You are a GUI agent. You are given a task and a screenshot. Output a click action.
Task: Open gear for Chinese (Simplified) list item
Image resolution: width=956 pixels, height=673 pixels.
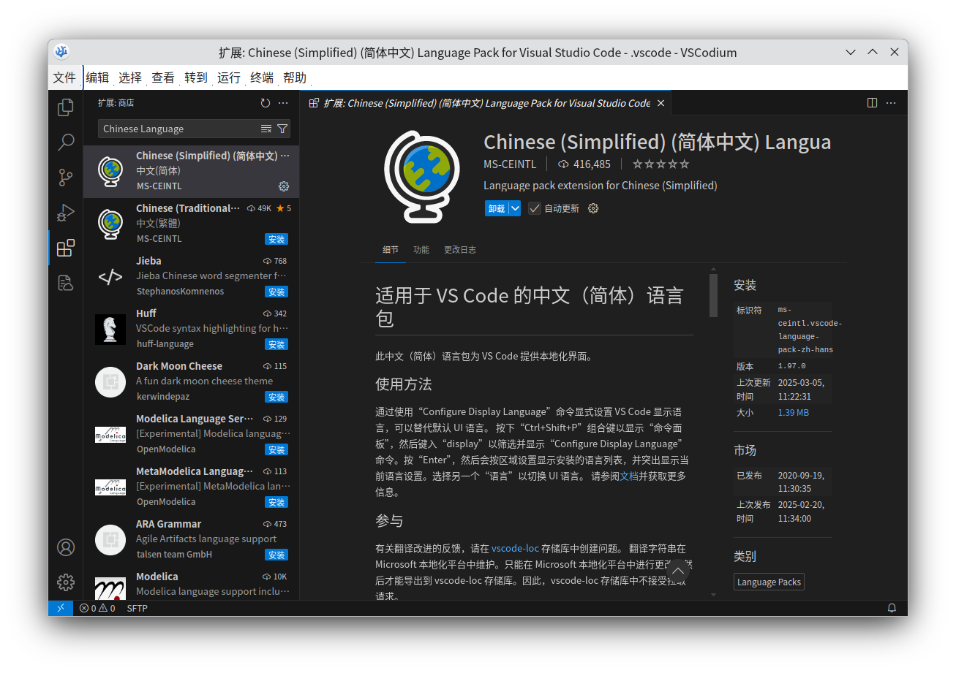click(284, 186)
